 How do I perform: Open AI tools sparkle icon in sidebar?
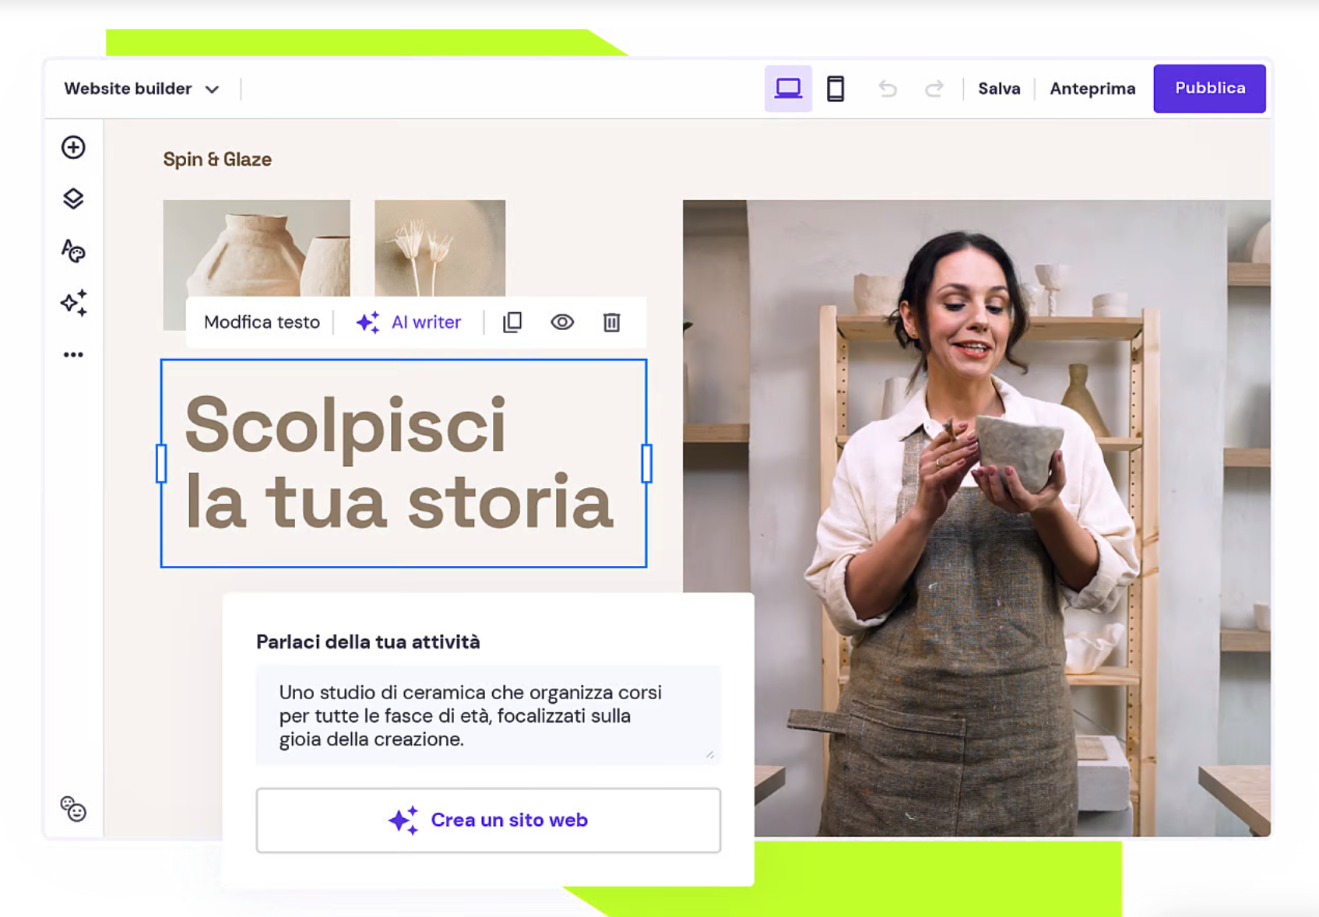click(x=73, y=303)
